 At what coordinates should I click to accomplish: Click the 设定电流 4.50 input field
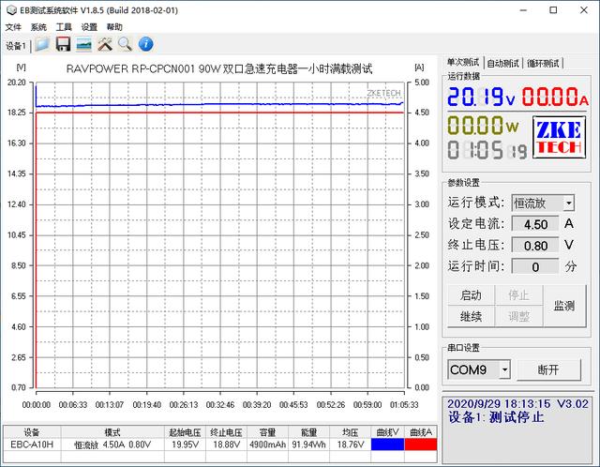pos(535,224)
